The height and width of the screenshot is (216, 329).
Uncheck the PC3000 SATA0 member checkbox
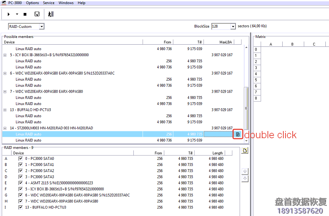click(x=20, y=159)
